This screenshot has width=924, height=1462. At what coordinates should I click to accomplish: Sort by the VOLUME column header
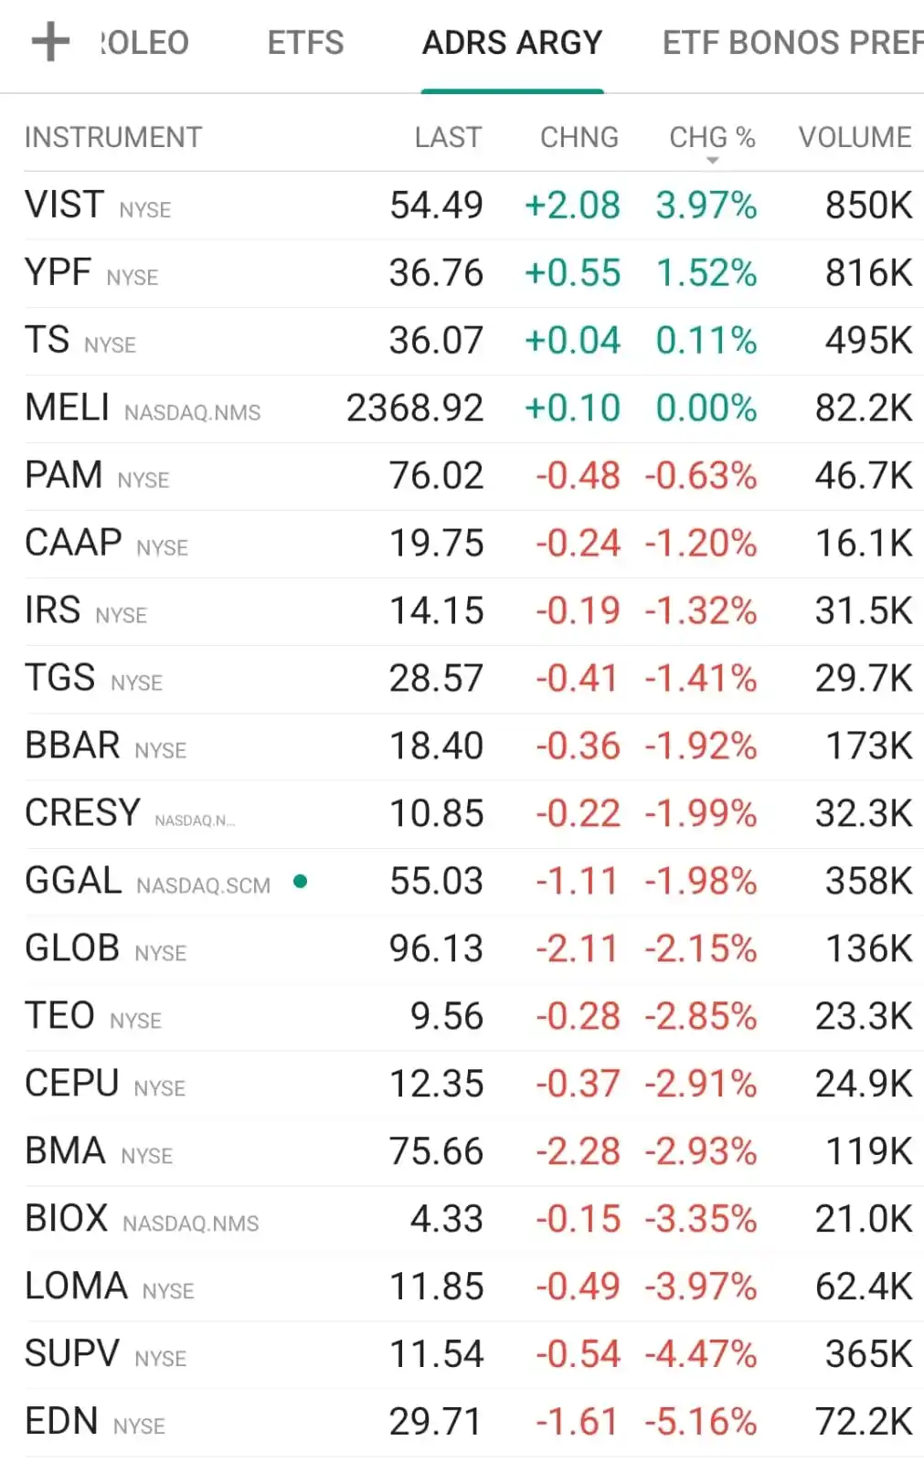click(855, 137)
